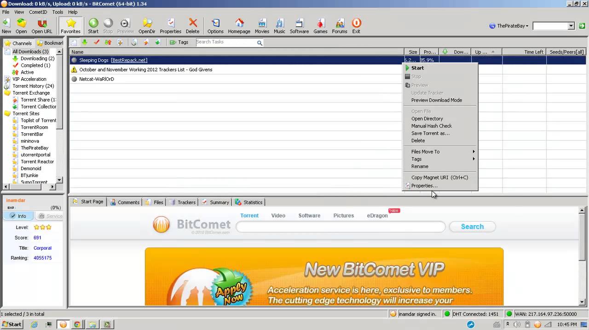Sort by the Name column header
589x330 pixels.
237,52
